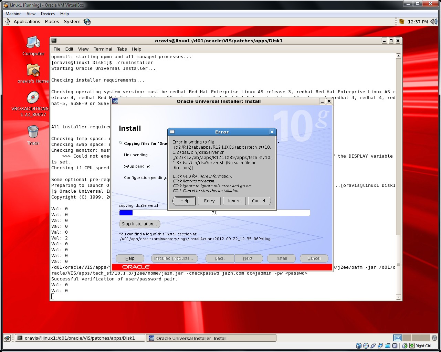Open the VirtualBox Help menu
The width and height of the screenshot is (441, 352).
64,14
